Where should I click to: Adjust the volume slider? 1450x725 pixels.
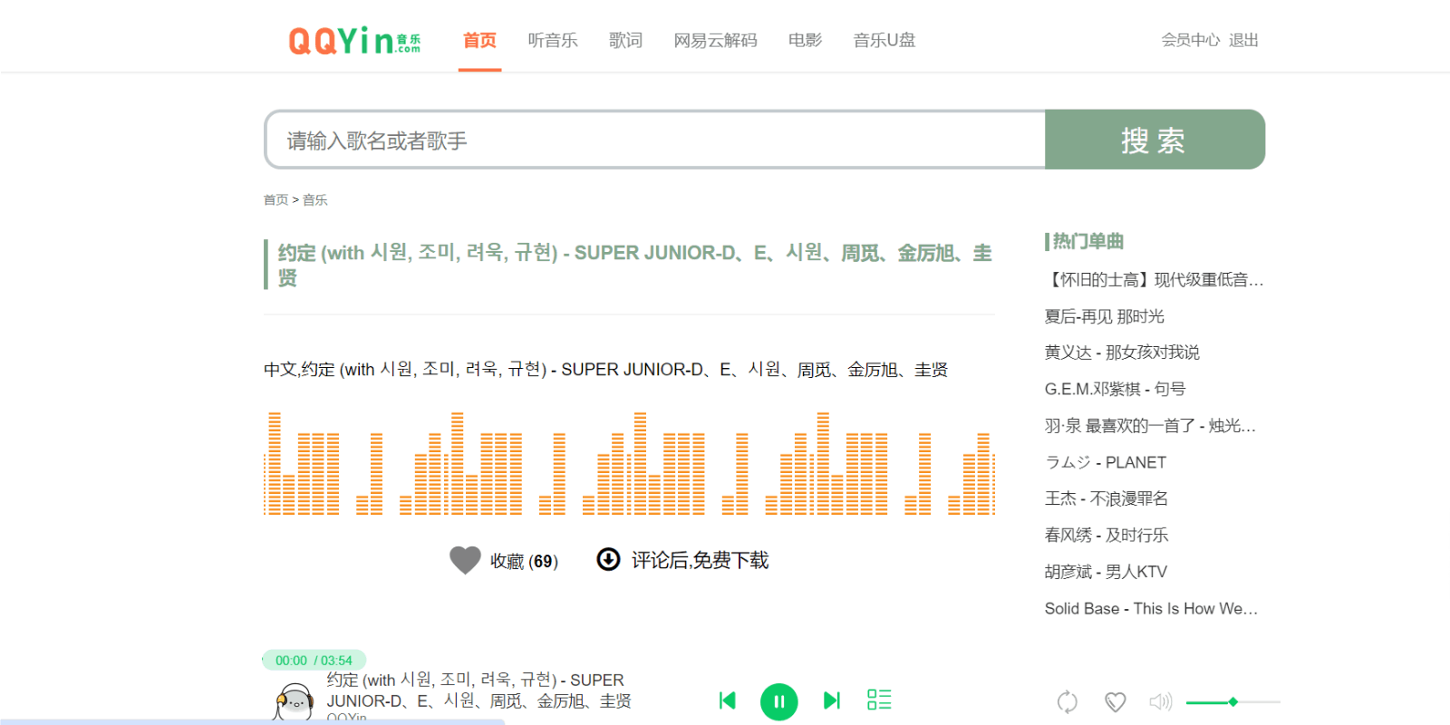point(1232,701)
